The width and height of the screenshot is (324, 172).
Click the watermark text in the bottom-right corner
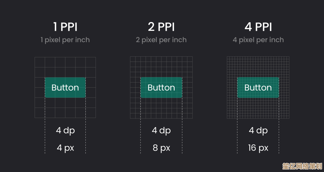point(302,166)
